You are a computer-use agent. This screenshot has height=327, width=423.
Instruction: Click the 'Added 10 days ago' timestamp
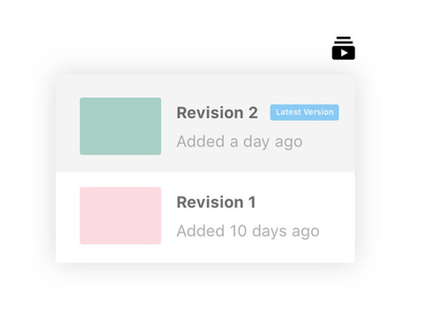(248, 232)
